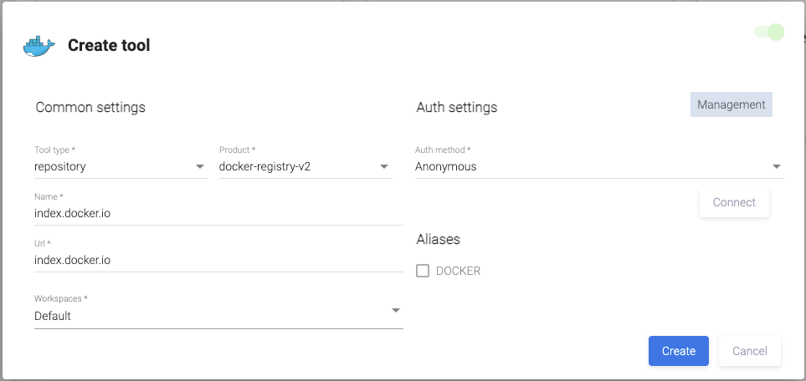Select the Common settings heading
The width and height of the screenshot is (806, 381).
click(90, 107)
